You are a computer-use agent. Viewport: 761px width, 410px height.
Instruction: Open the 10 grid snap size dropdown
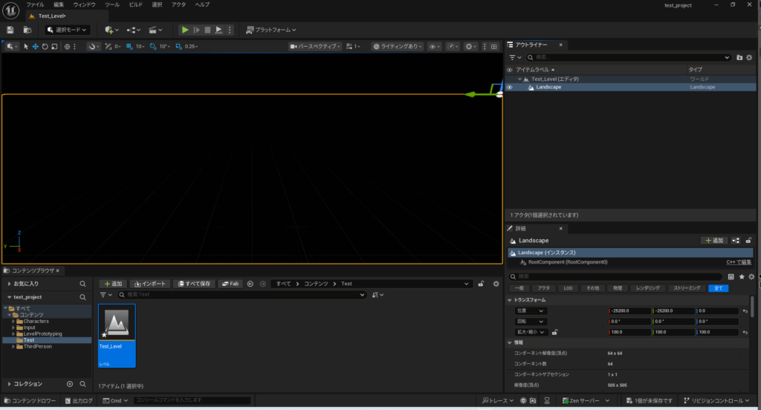click(x=140, y=47)
